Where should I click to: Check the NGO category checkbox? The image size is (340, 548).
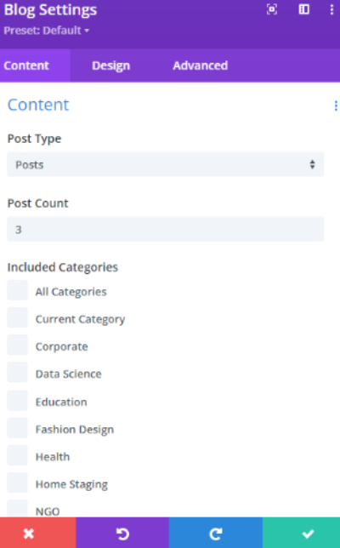18,509
